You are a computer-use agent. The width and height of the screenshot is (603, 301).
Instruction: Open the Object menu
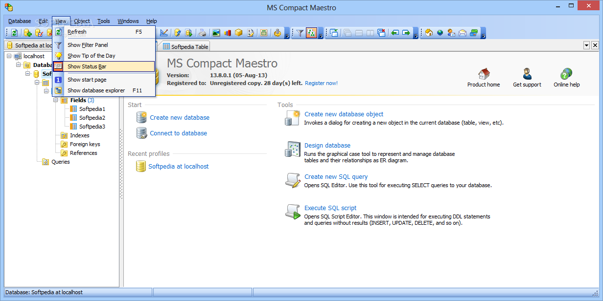[x=82, y=21]
